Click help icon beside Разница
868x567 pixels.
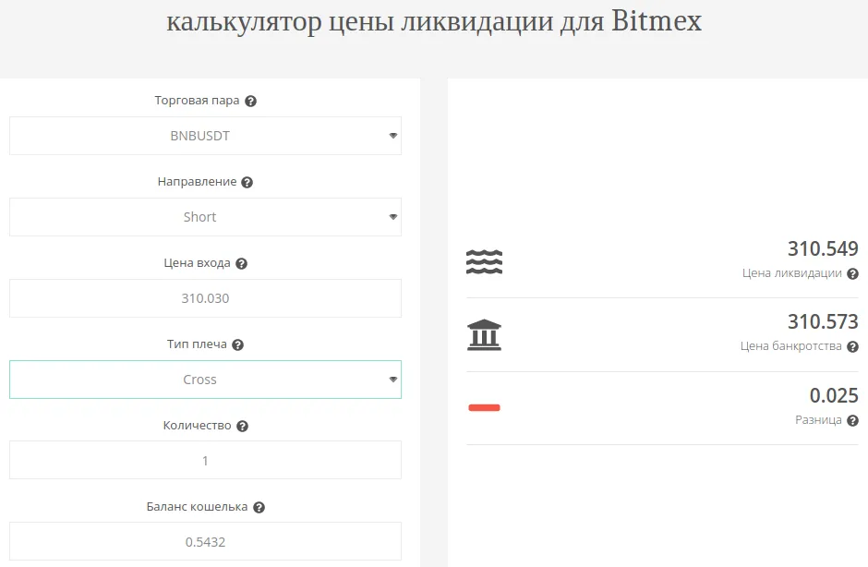[x=853, y=421]
